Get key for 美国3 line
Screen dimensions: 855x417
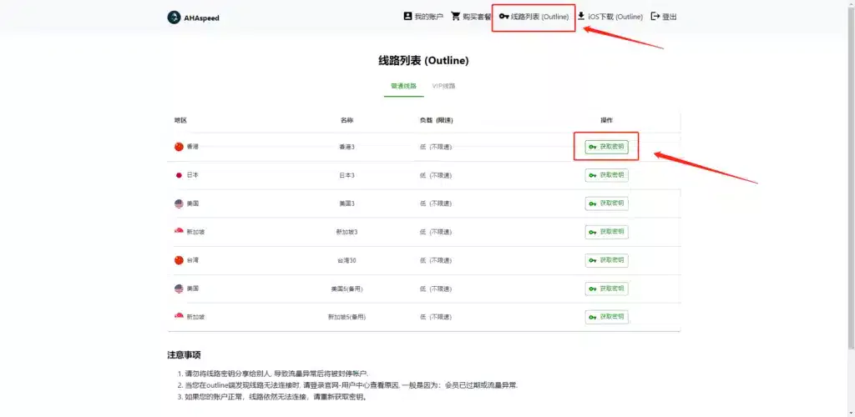pyautogui.click(x=606, y=203)
